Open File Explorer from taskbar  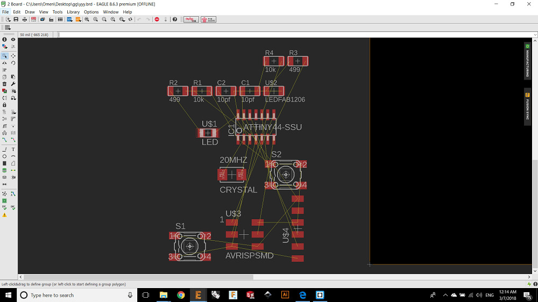coord(164,295)
